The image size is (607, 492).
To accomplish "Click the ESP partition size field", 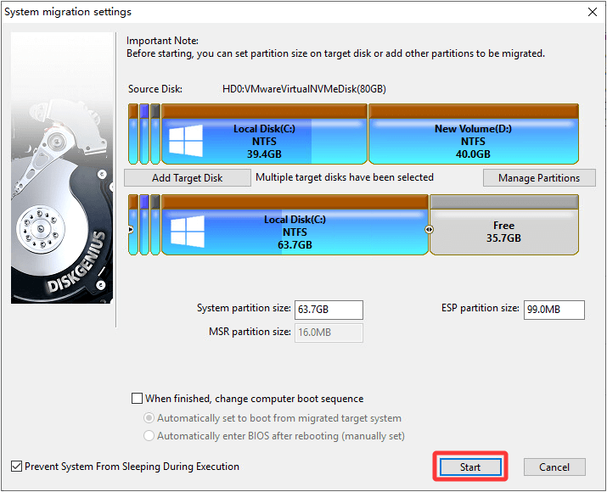I will pyautogui.click(x=554, y=310).
